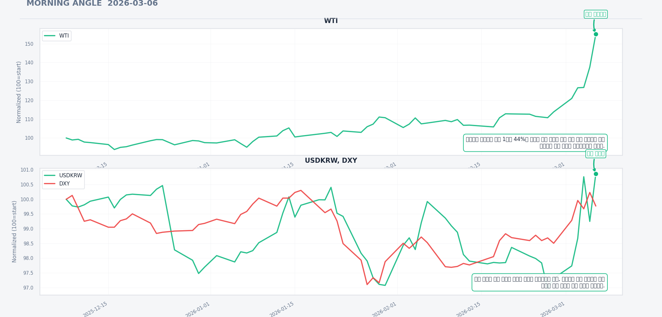Viewport: 662px width, 317px height.
Task: Select the end marker dot on WTI line
Action: pos(596,34)
